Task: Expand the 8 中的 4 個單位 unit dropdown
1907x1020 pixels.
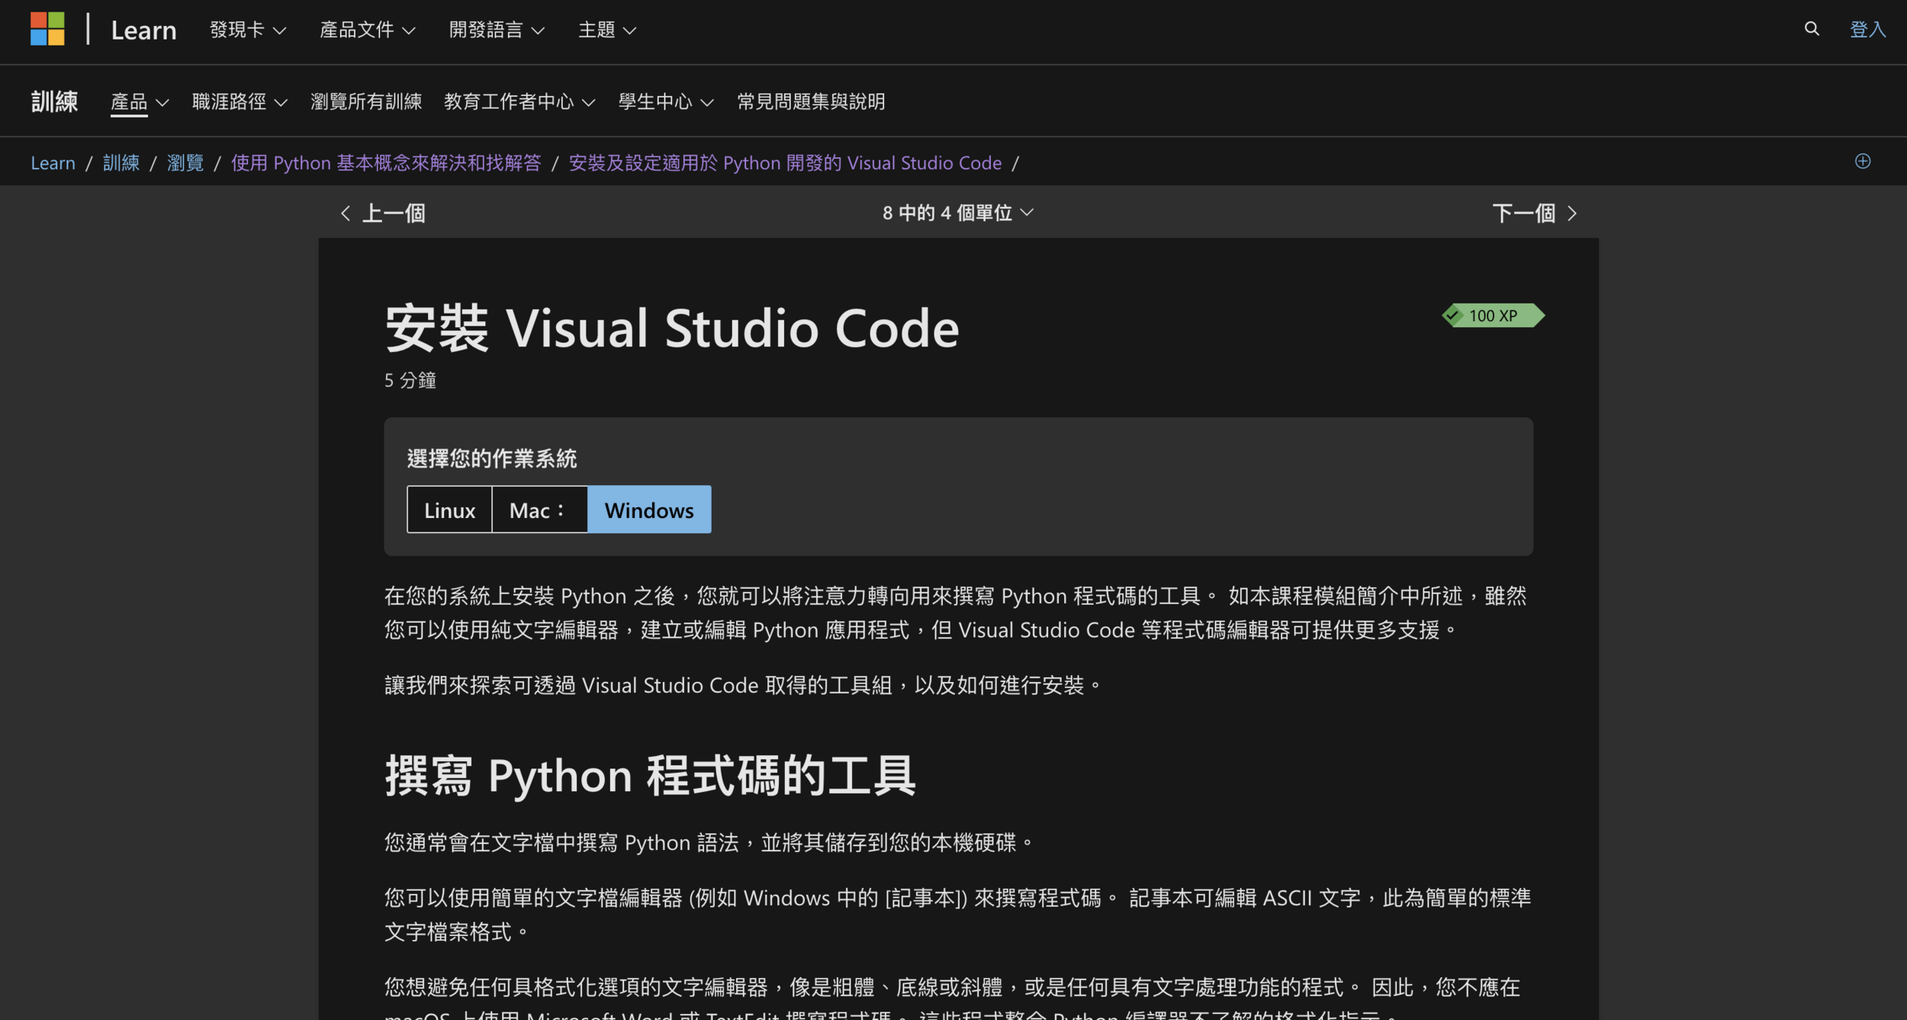Action: click(x=957, y=213)
